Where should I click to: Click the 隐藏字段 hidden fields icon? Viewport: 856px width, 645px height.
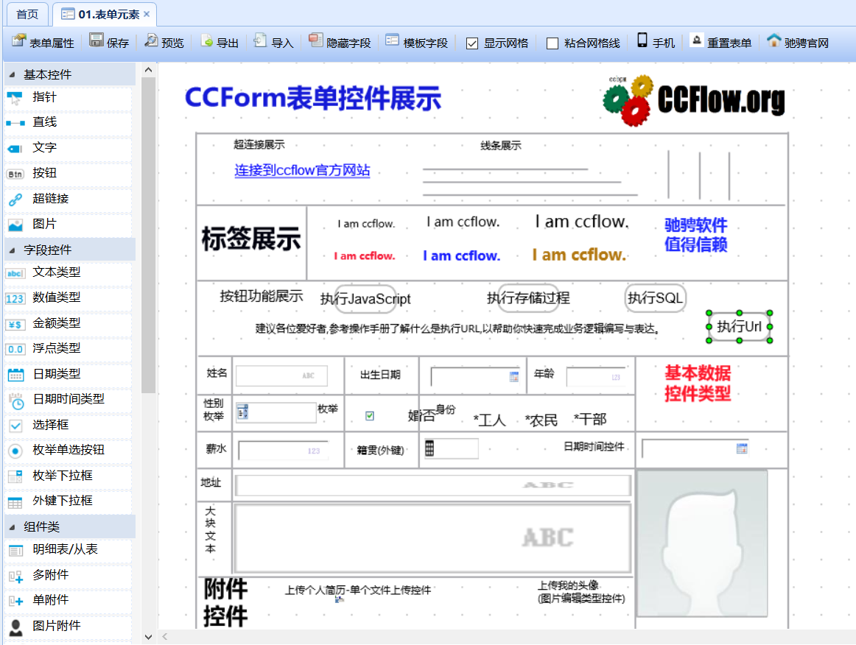[x=315, y=41]
